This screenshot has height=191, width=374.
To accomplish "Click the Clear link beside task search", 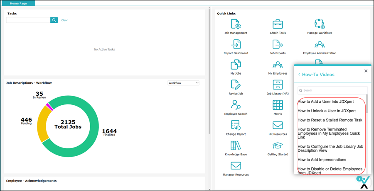I will [64, 20].
